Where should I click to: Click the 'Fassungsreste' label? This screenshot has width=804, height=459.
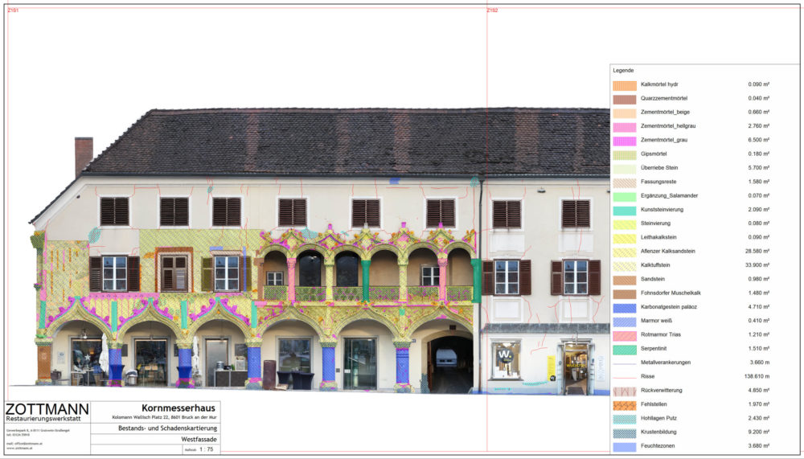pyautogui.click(x=658, y=182)
